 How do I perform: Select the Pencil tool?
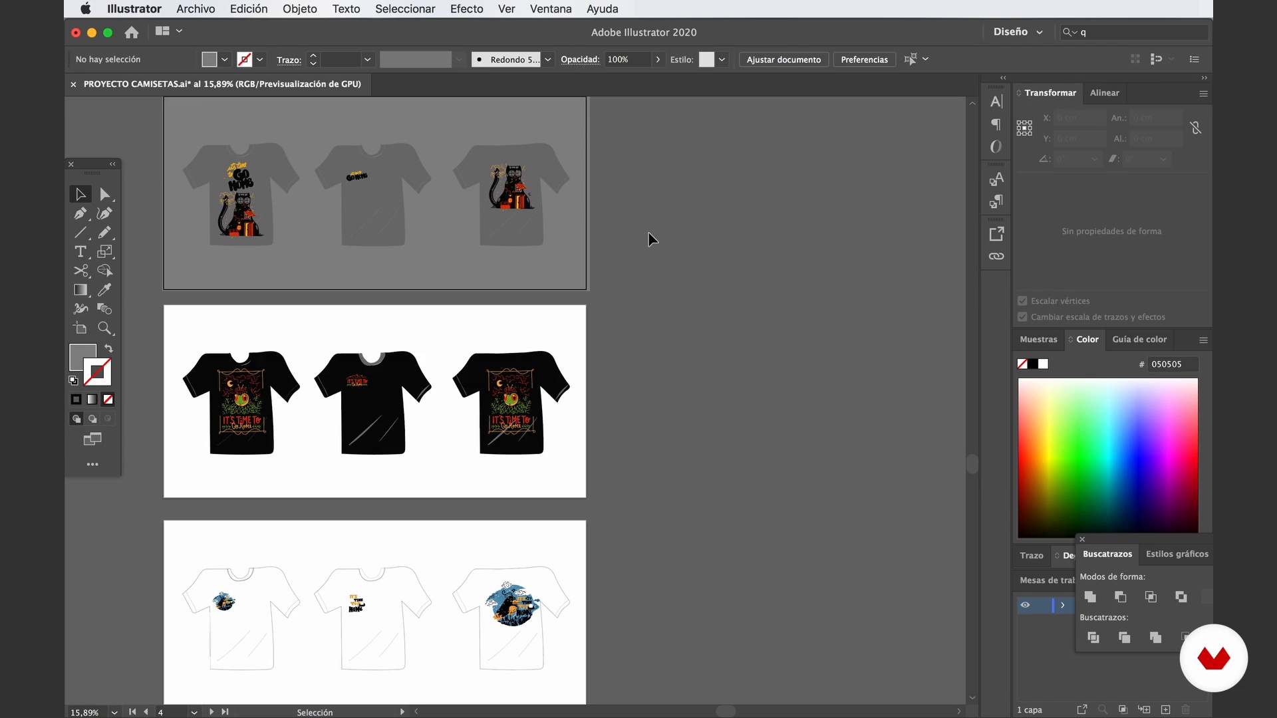coord(104,233)
